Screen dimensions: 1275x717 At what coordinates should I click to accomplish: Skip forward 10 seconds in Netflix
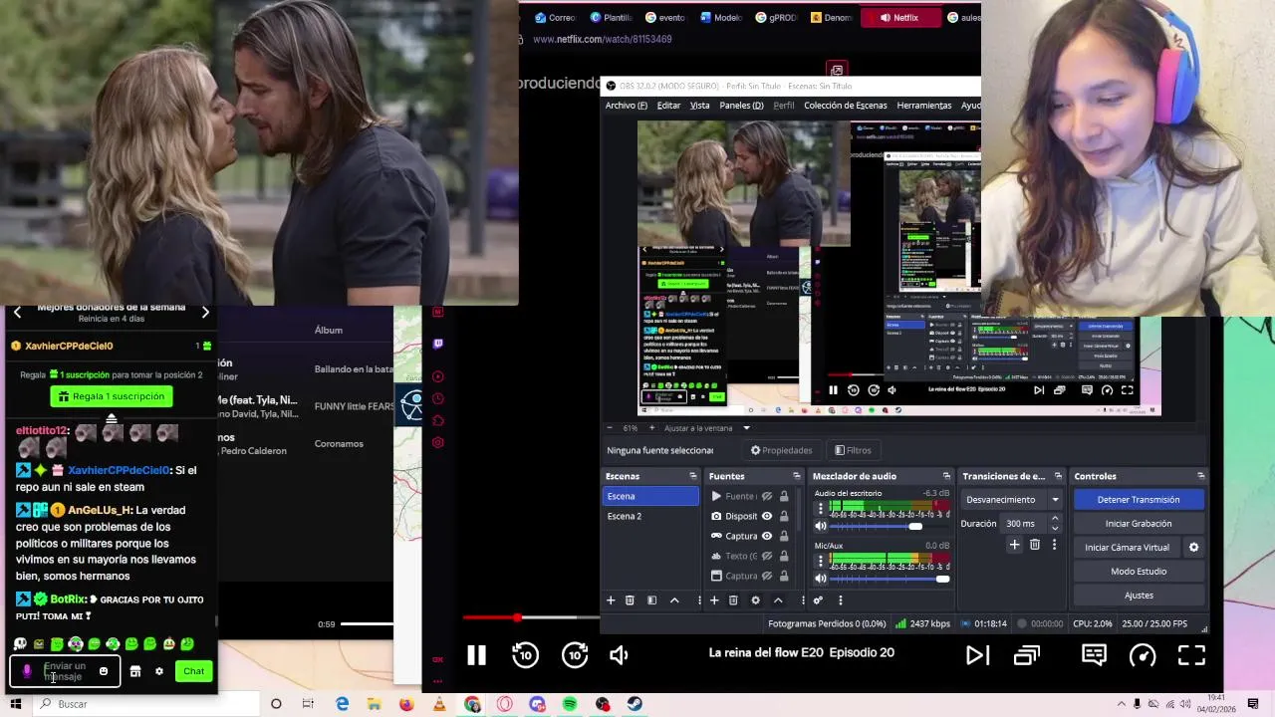pyautogui.click(x=575, y=654)
